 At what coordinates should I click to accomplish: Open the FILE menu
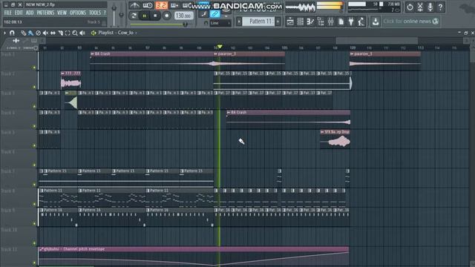pos(8,13)
